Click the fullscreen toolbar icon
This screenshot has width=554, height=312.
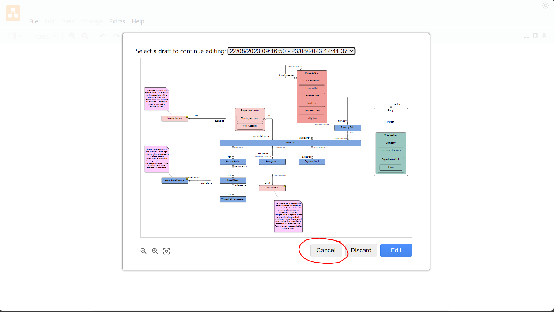[527, 35]
